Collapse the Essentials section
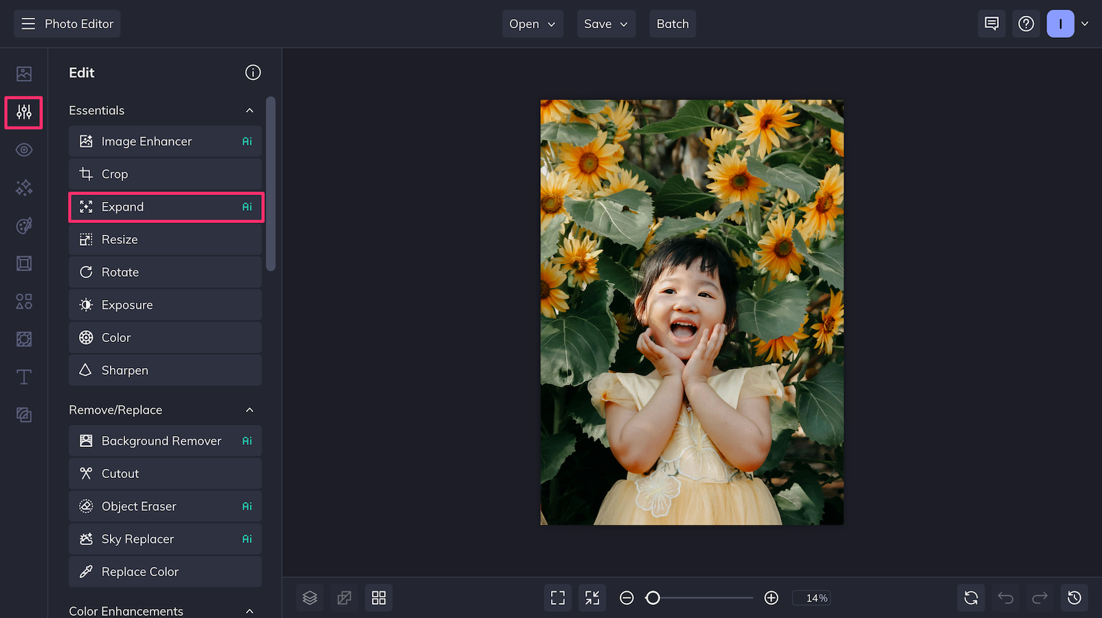Image resolution: width=1102 pixels, height=618 pixels. tap(249, 110)
